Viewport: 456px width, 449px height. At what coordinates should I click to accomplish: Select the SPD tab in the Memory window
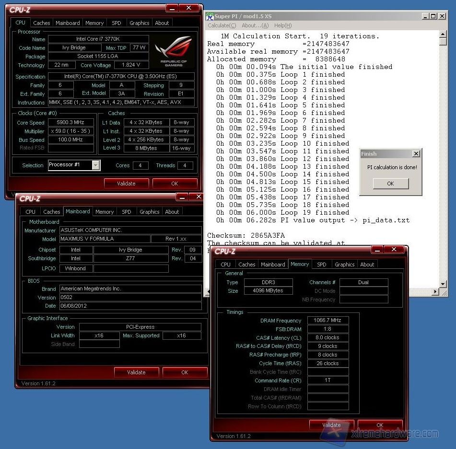coord(322,265)
